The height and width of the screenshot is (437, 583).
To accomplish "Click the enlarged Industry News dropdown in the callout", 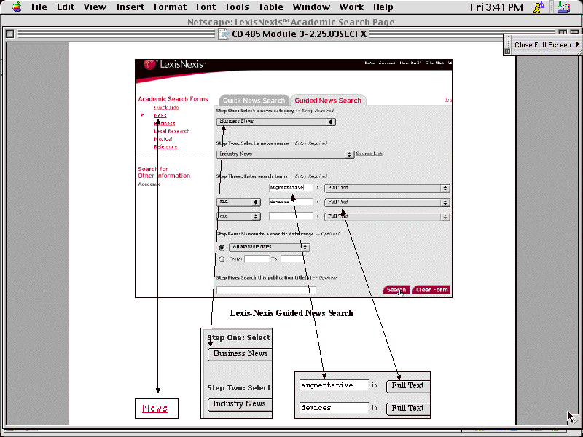I will (x=240, y=404).
